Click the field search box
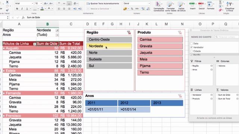Viewport: 239px width, 134px height. pos(227,37)
